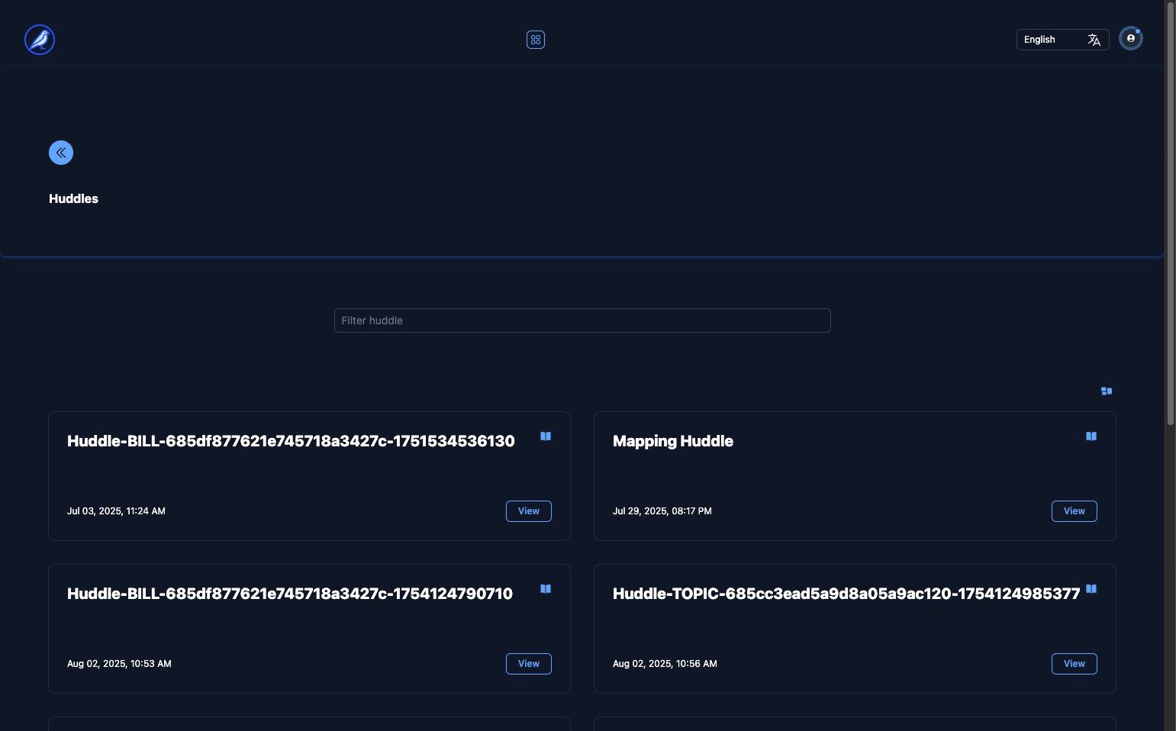View the Huddle-TOPIC ending 1754124985377
Image resolution: width=1176 pixels, height=731 pixels.
[x=1075, y=664]
